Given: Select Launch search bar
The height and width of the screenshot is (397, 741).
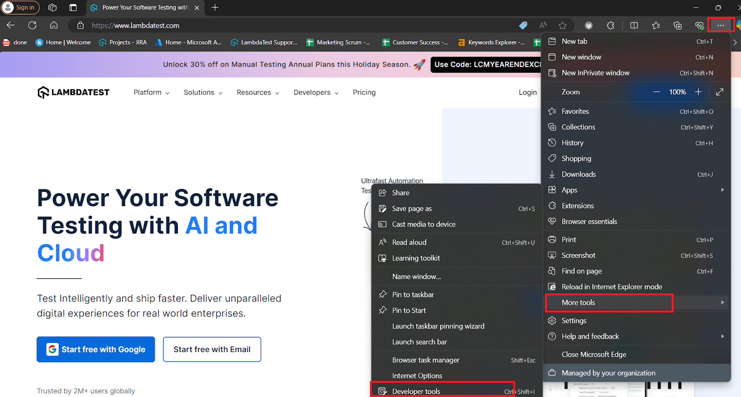Looking at the screenshot, I should (457, 342).
